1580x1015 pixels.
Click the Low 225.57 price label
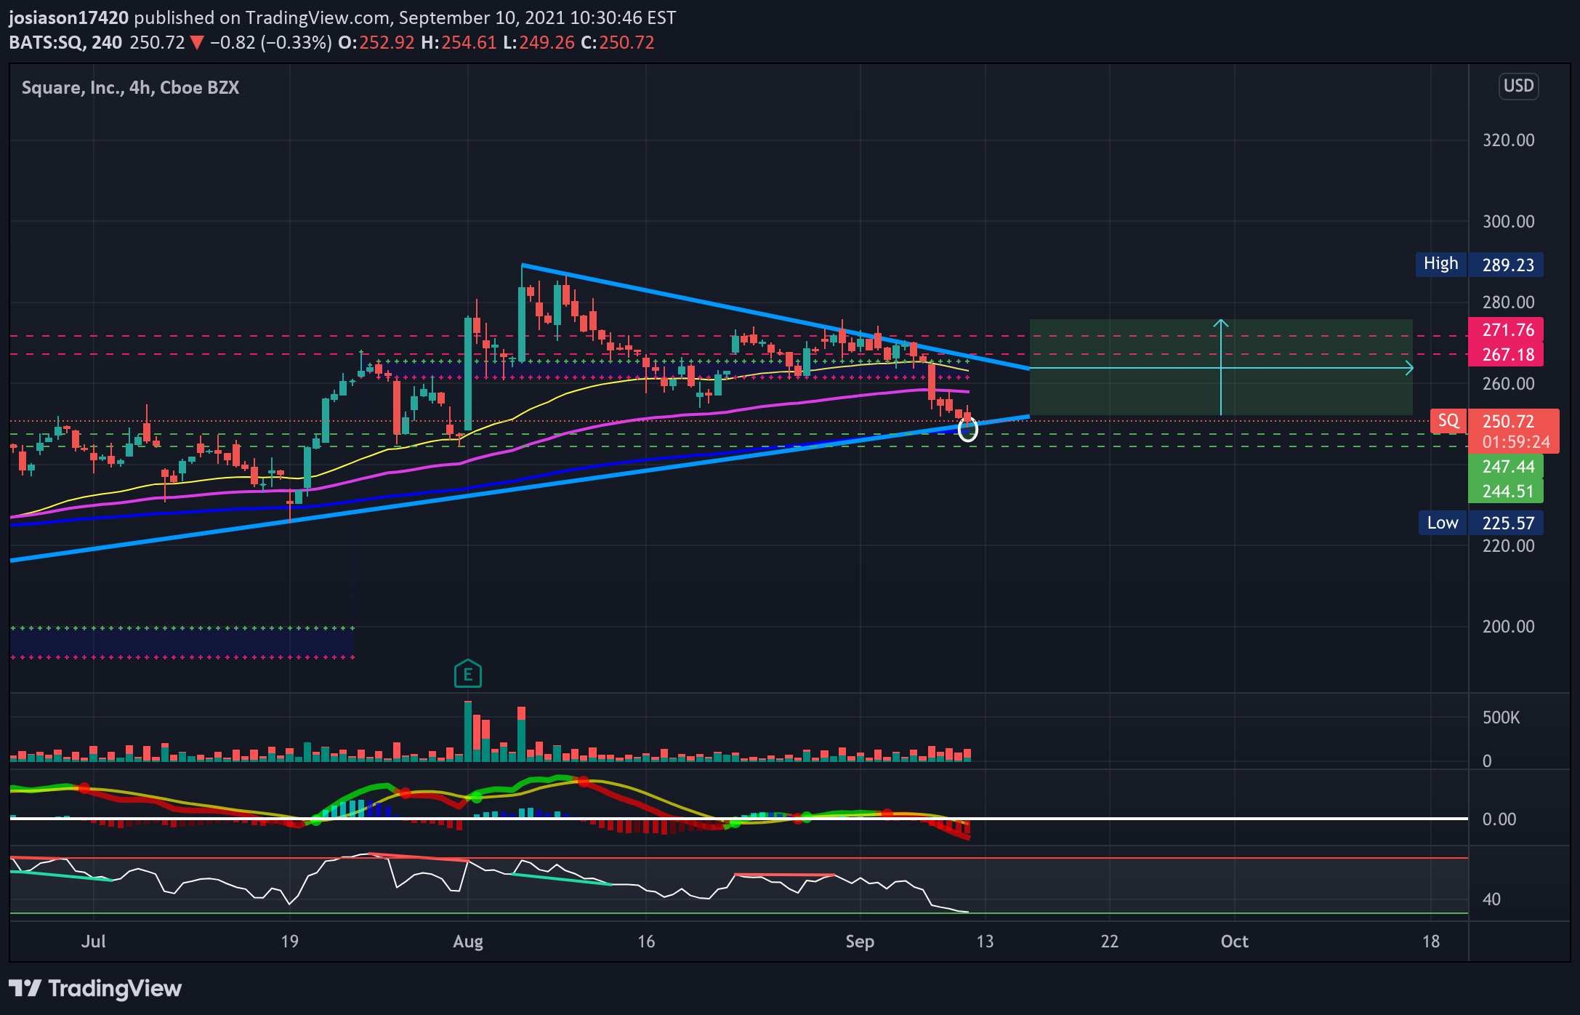(1480, 523)
